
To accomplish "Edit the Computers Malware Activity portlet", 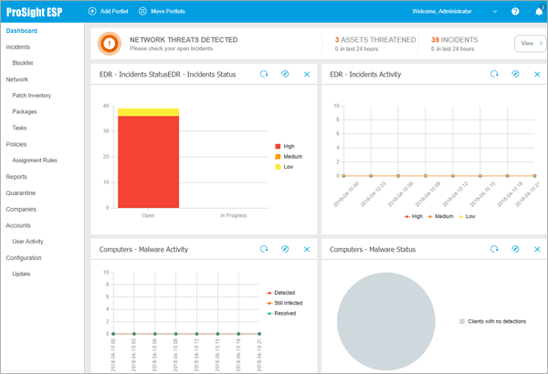I will click(x=285, y=249).
